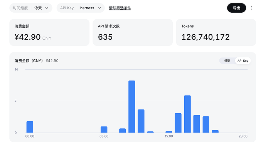Click the 15:00 axis label

169,136
